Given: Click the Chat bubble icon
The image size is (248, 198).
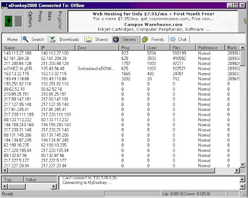Looking at the screenshot, I should click(x=173, y=39).
